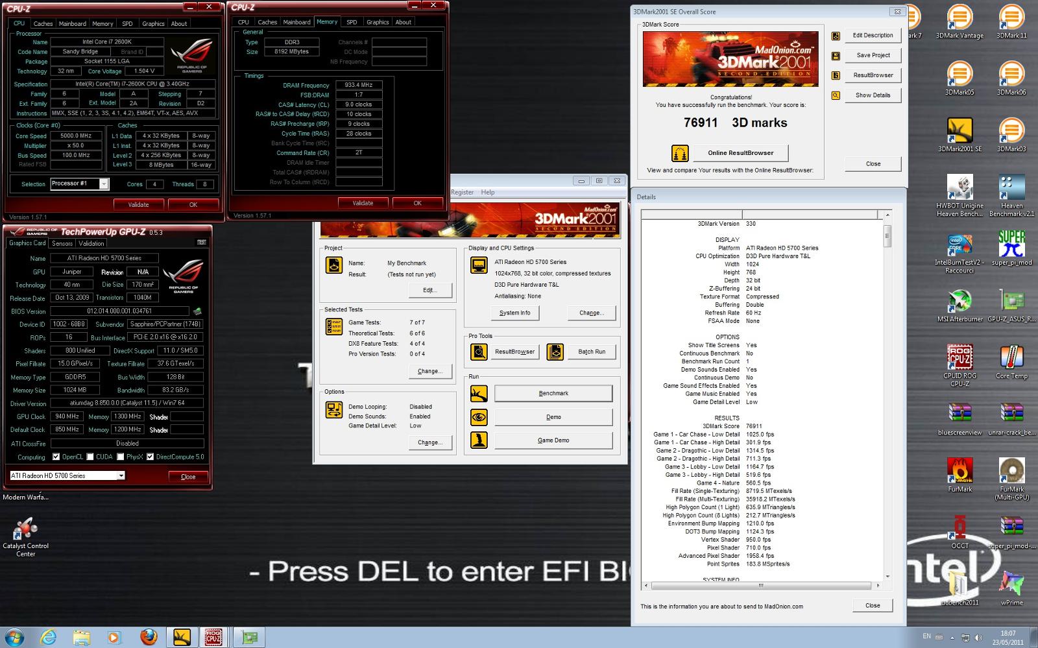The image size is (1038, 648).
Task: Click Online ResultBrowser button
Action: [x=741, y=153]
